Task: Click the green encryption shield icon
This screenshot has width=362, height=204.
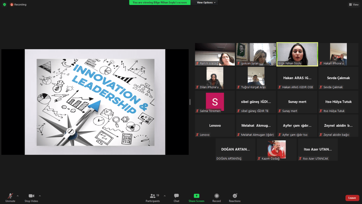Action: 5,5
